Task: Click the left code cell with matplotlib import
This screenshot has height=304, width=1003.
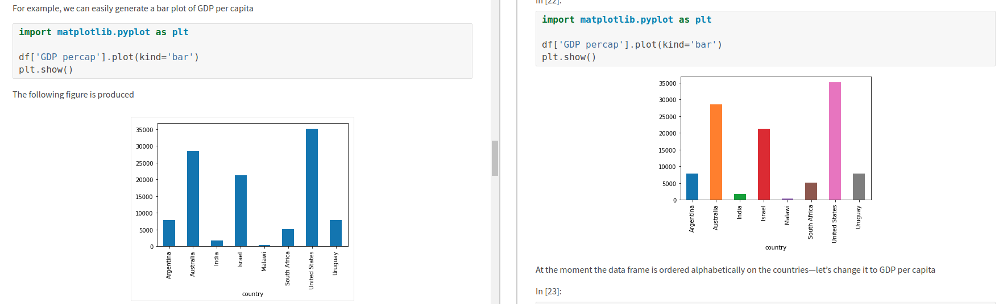Action: point(242,51)
